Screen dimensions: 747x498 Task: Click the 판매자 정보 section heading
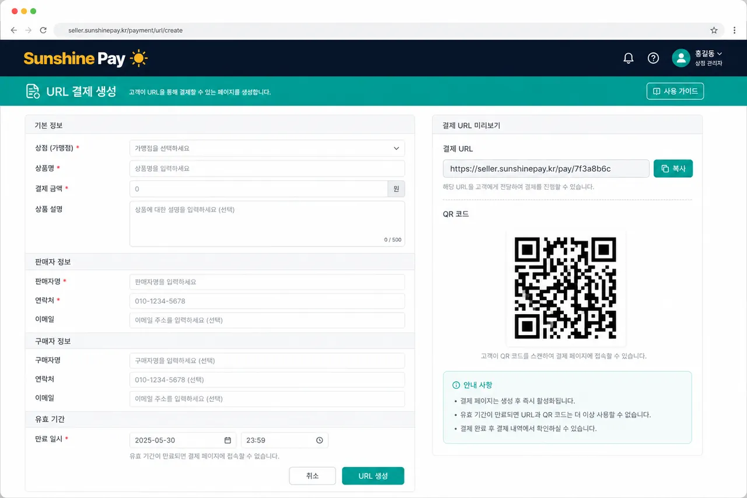click(53, 262)
